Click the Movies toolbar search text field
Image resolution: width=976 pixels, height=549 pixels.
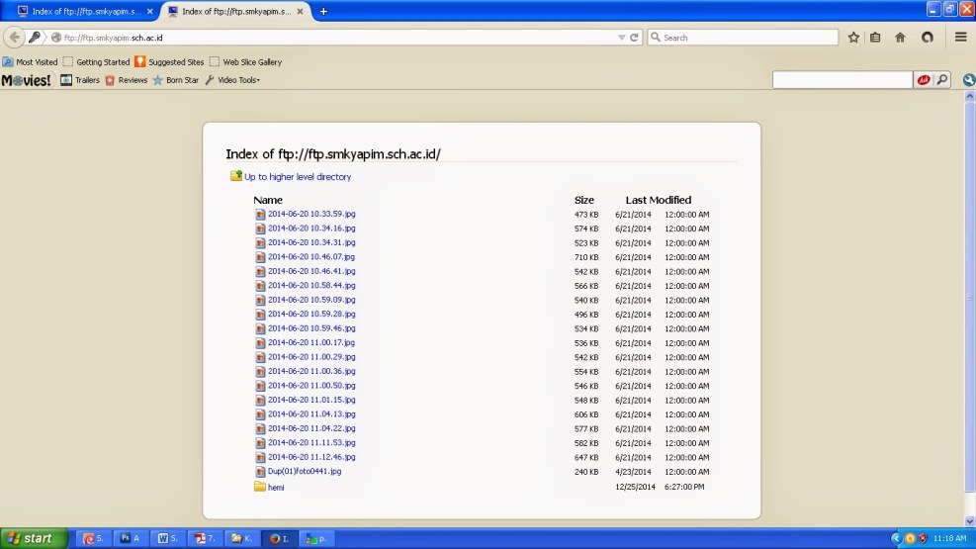coord(843,80)
